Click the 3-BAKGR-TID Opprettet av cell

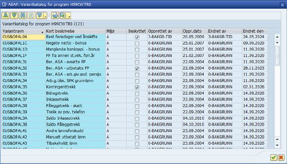165,37
